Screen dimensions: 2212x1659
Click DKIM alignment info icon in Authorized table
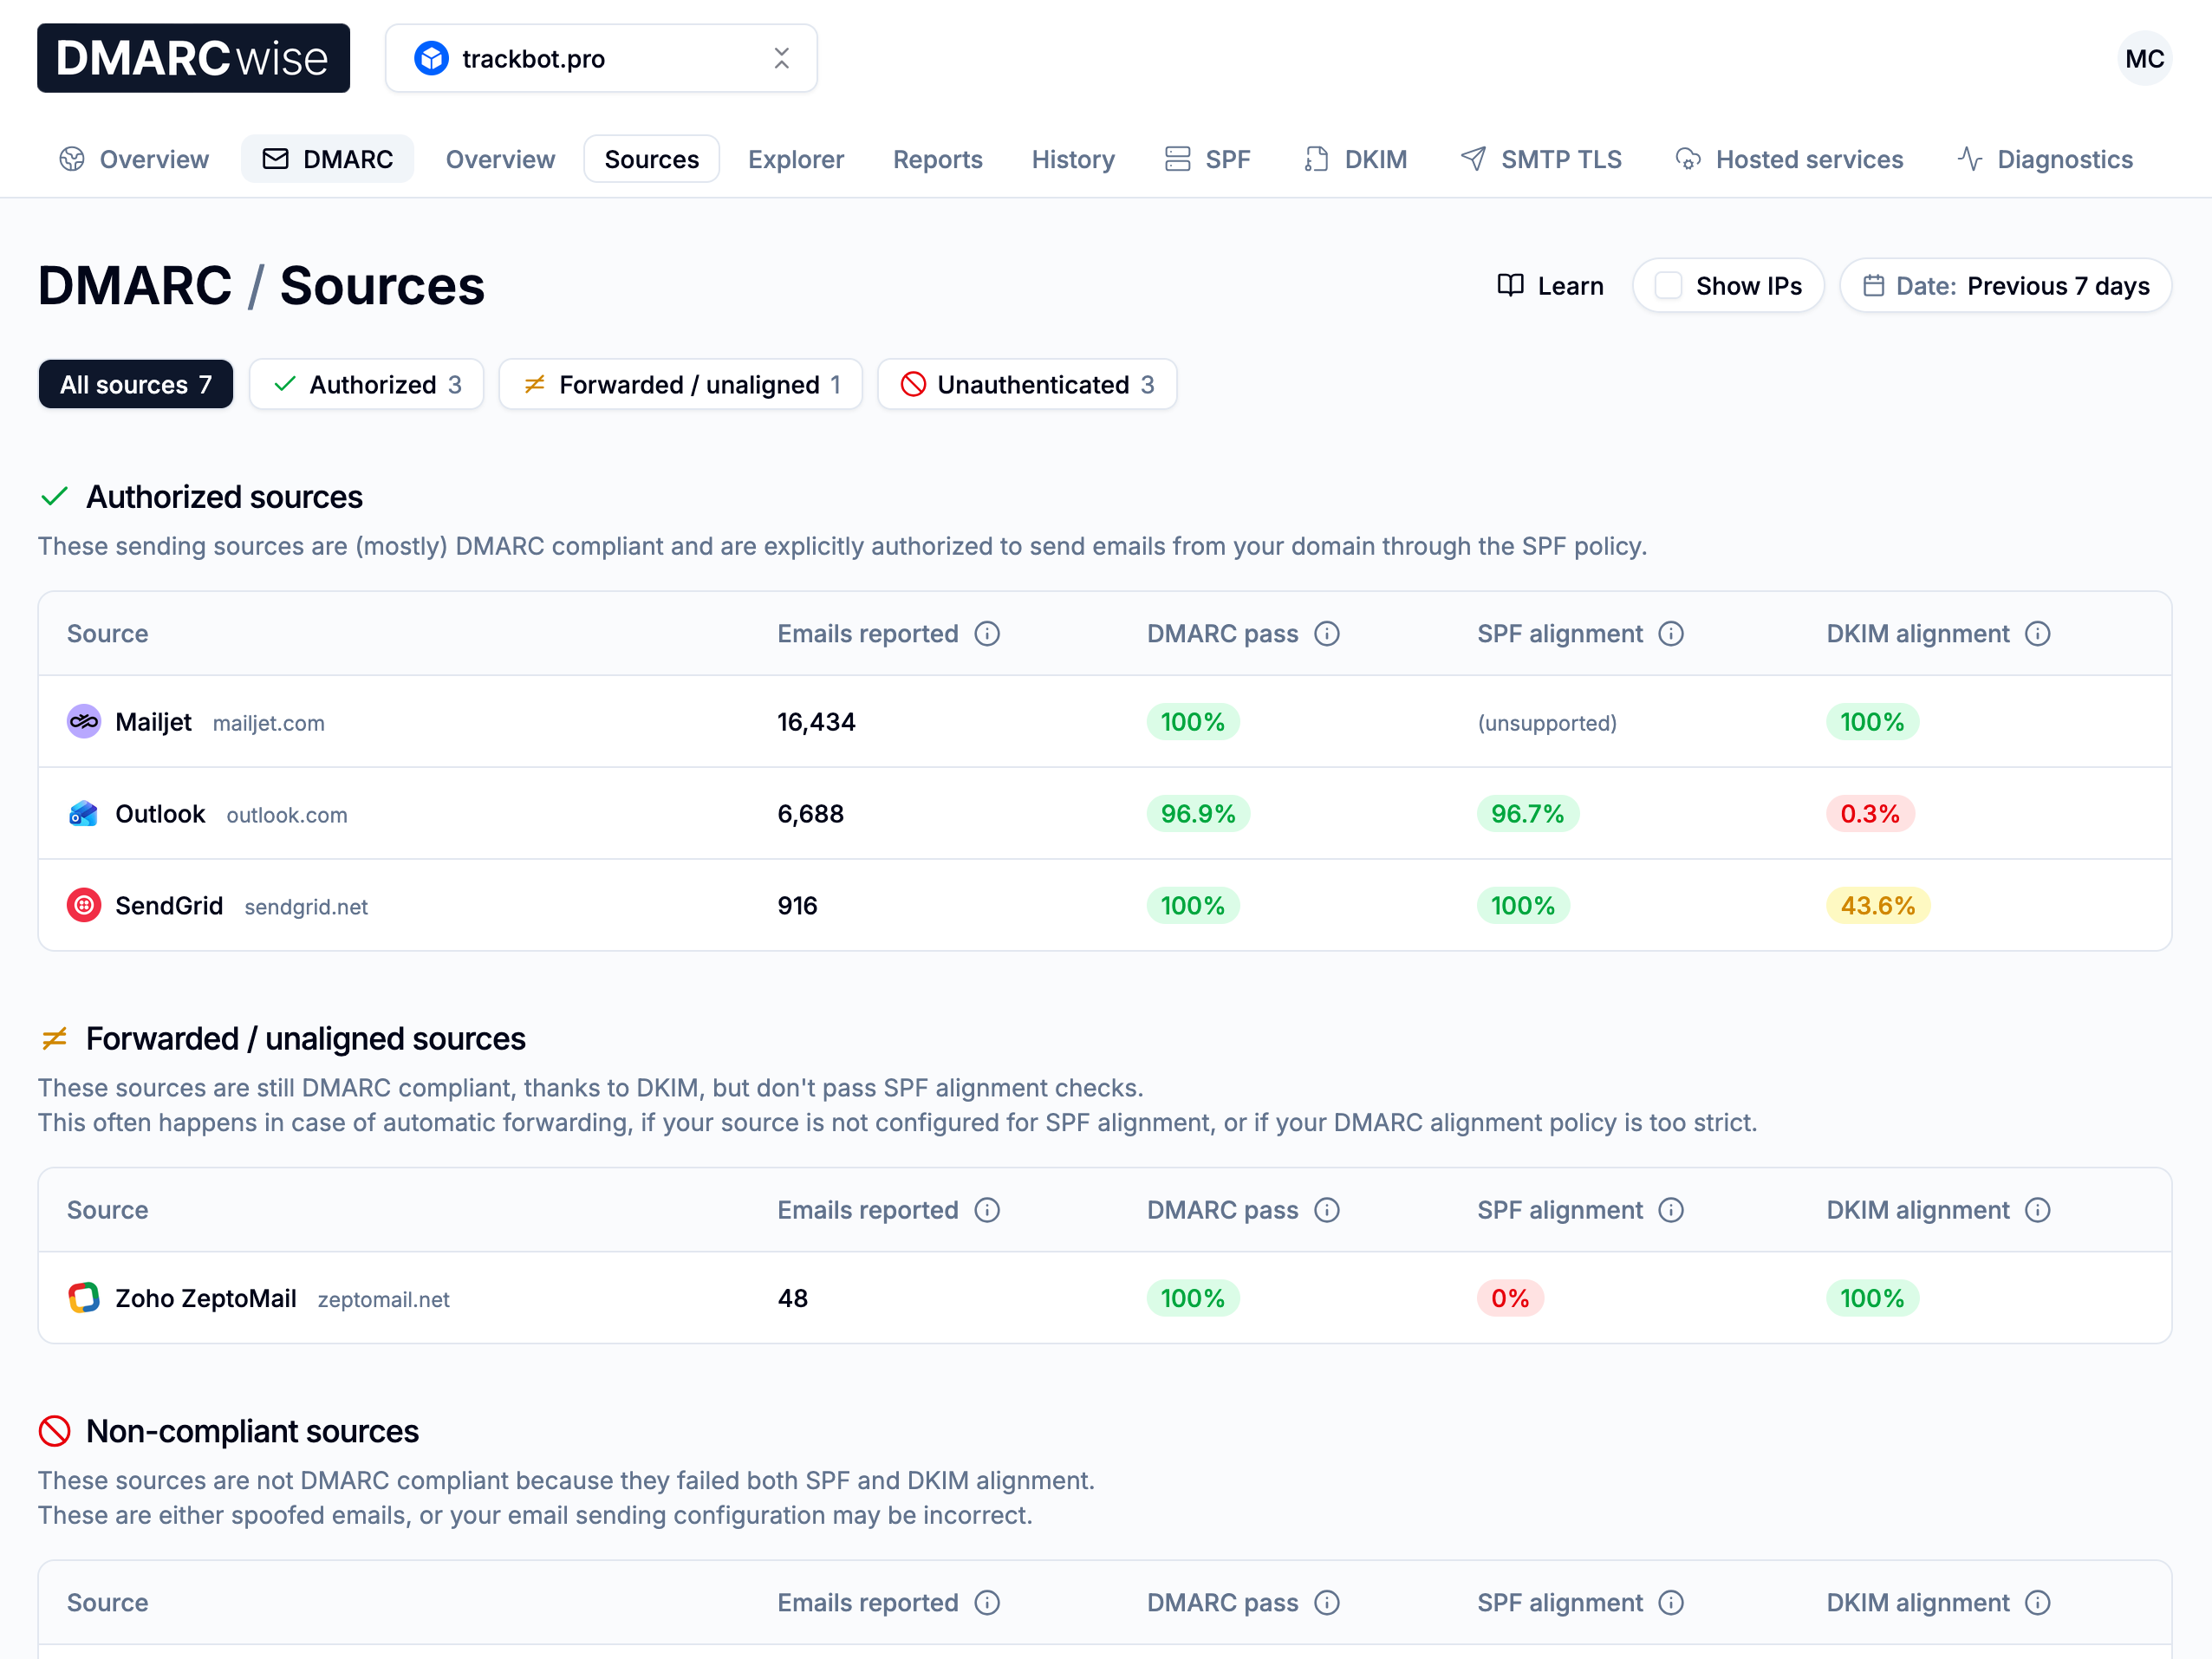point(2038,634)
